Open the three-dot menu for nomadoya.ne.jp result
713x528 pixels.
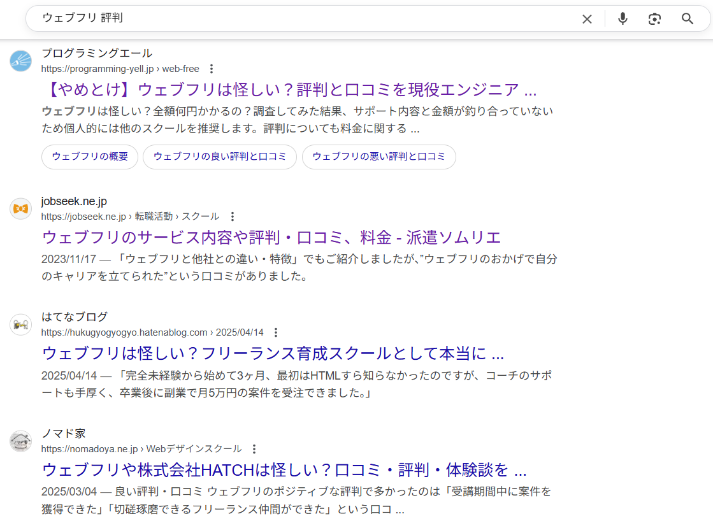point(254,450)
